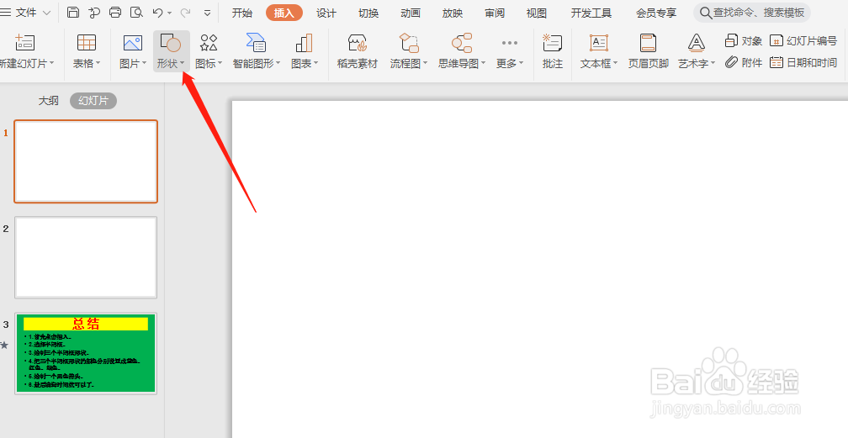The height and width of the screenshot is (438, 848).
Task: Switch to the 开始 tab
Action: click(241, 13)
